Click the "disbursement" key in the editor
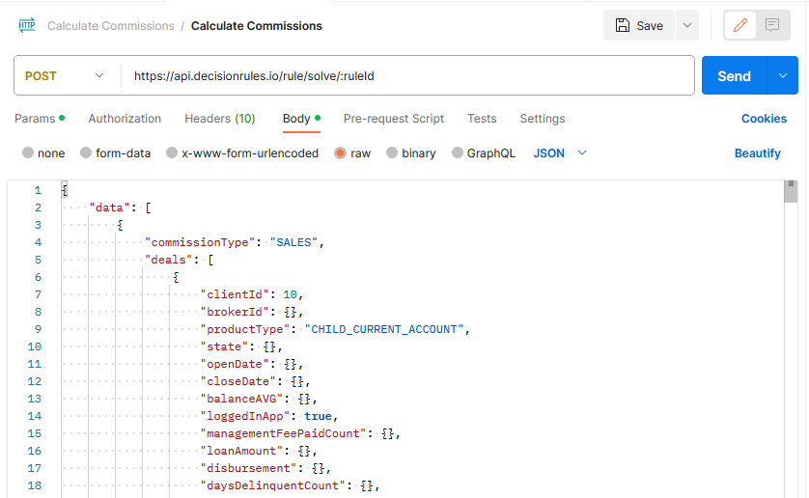Screen dimensions: 809x498 249,468
